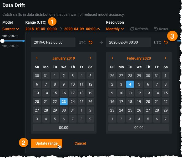Go to previous month in February 2020 calendar

(112, 58)
